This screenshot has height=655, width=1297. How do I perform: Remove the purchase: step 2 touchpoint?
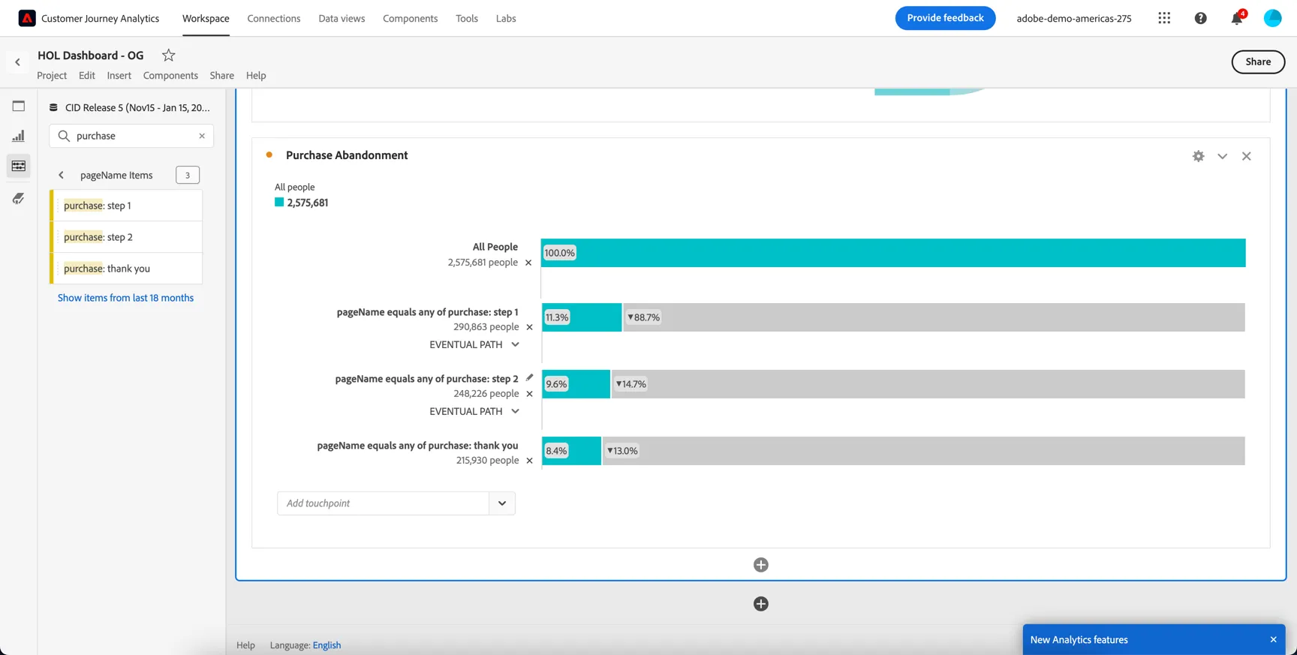tap(529, 394)
